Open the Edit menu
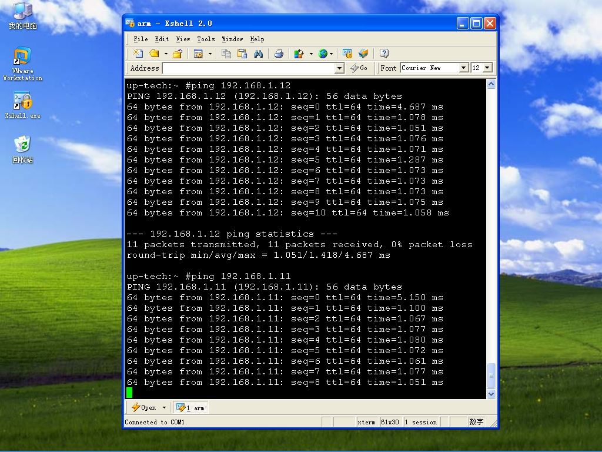Screen dimensions: 602x452 pos(162,39)
